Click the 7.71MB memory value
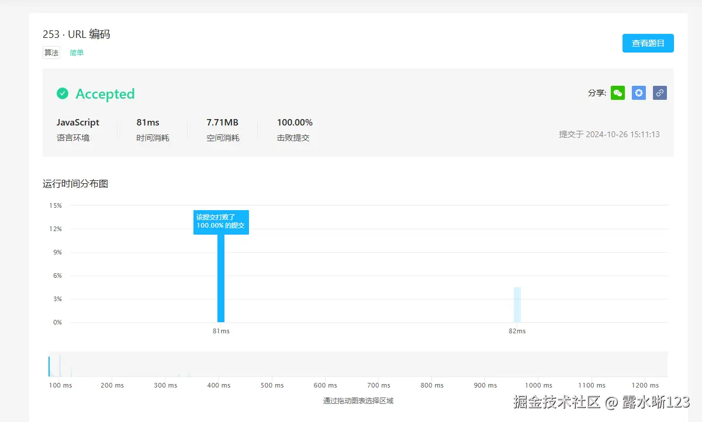This screenshot has width=702, height=422. (223, 123)
